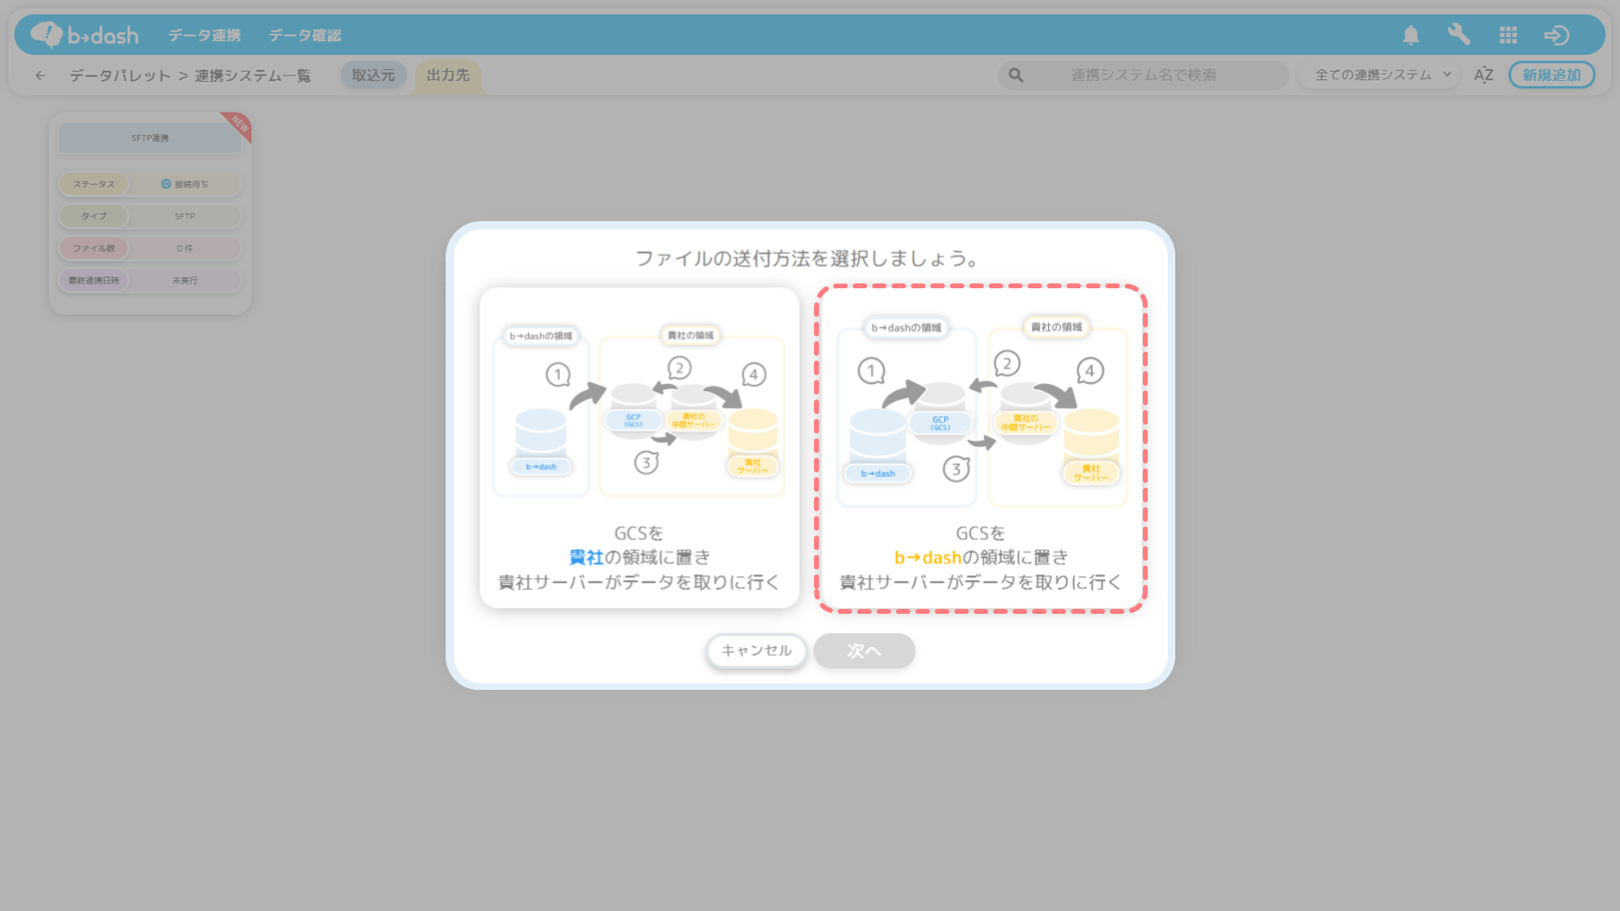This screenshot has height=911, width=1620.
Task: Open データ確認 menu
Action: [x=305, y=36]
